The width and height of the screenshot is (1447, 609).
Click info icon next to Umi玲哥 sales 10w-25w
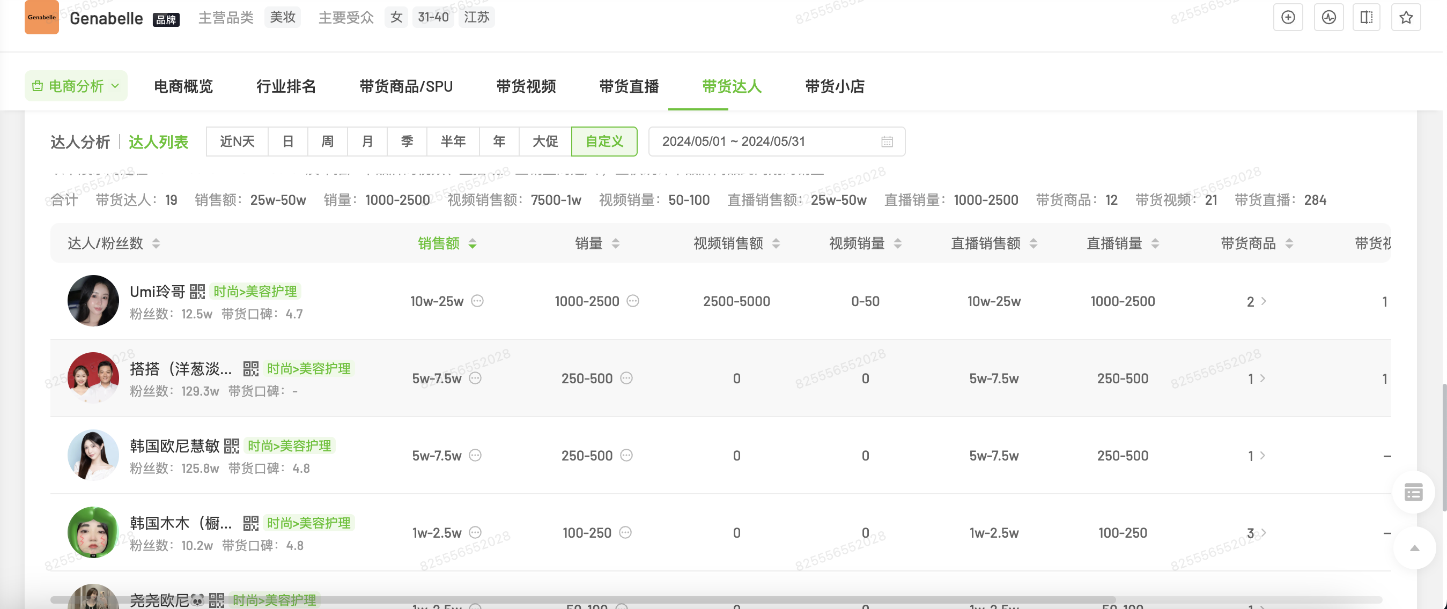pos(477,301)
